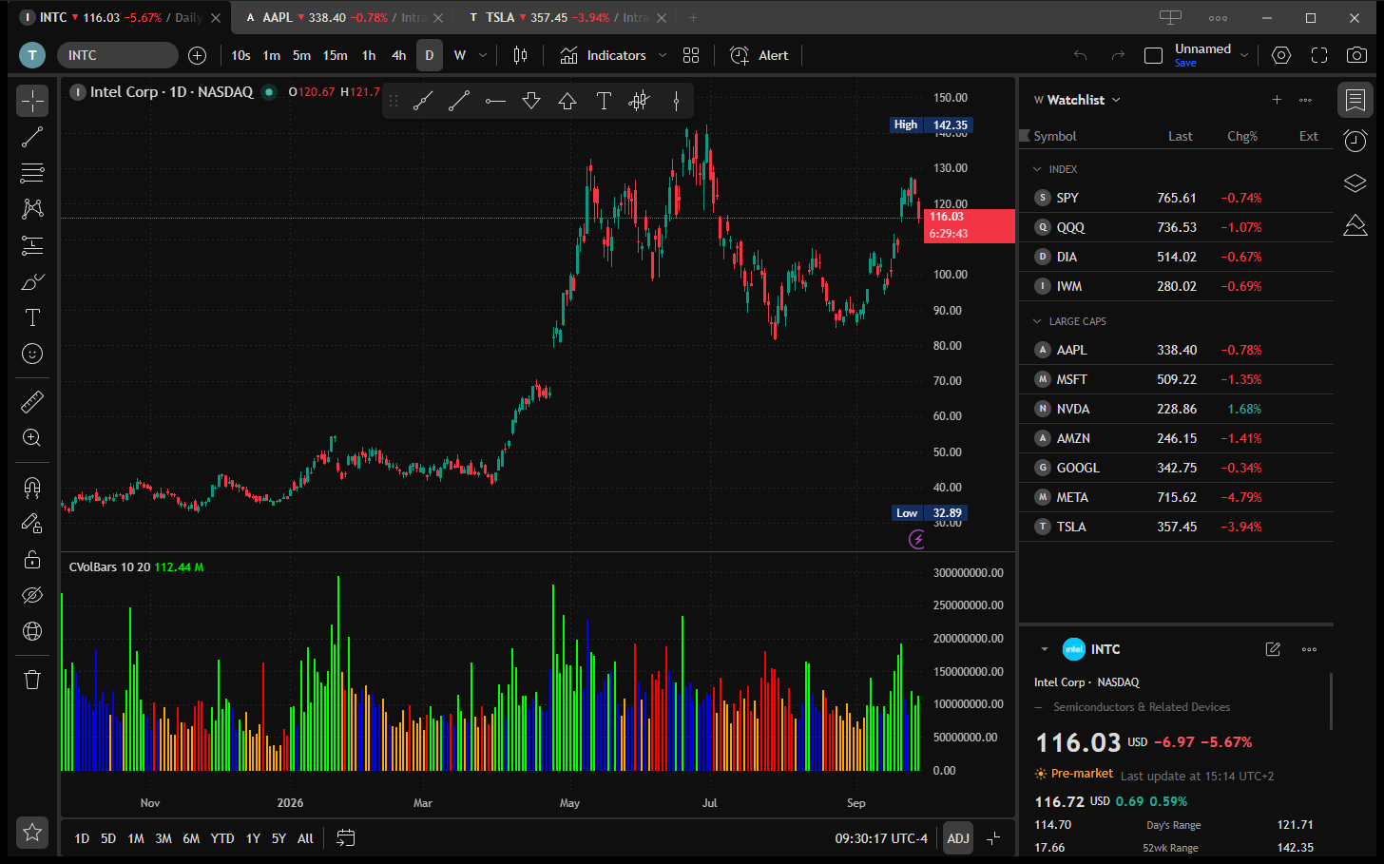The height and width of the screenshot is (864, 1384).
Task: Open the Indicators dialog
Action: click(603, 55)
